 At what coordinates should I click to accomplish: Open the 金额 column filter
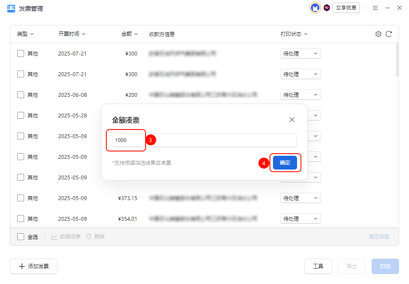click(130, 34)
